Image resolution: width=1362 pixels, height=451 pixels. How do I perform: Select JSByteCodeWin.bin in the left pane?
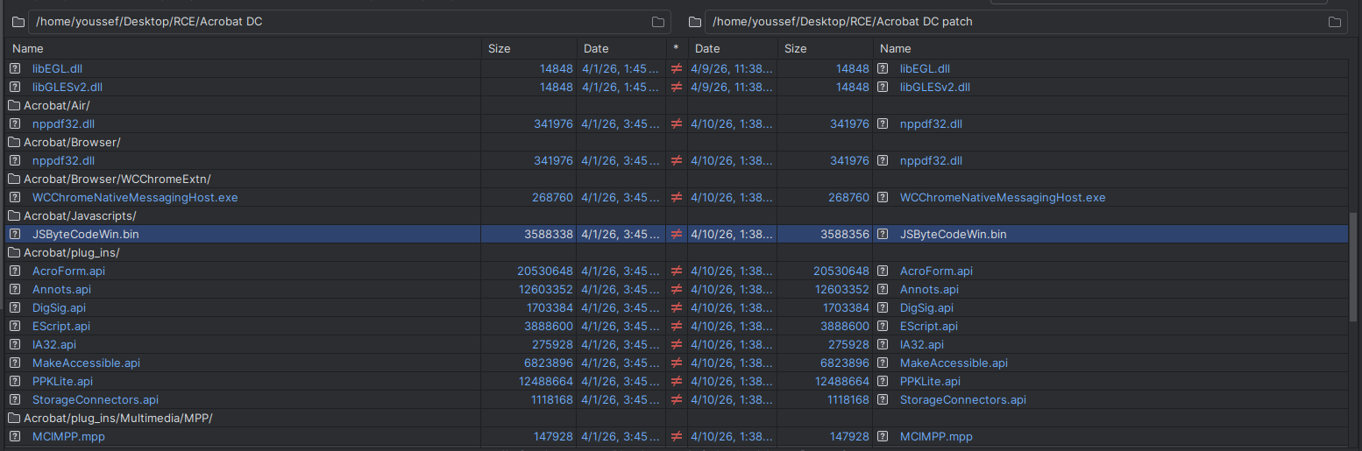[x=86, y=234]
